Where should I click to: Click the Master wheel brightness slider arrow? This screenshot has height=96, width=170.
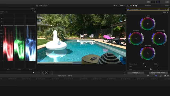(155, 24)
